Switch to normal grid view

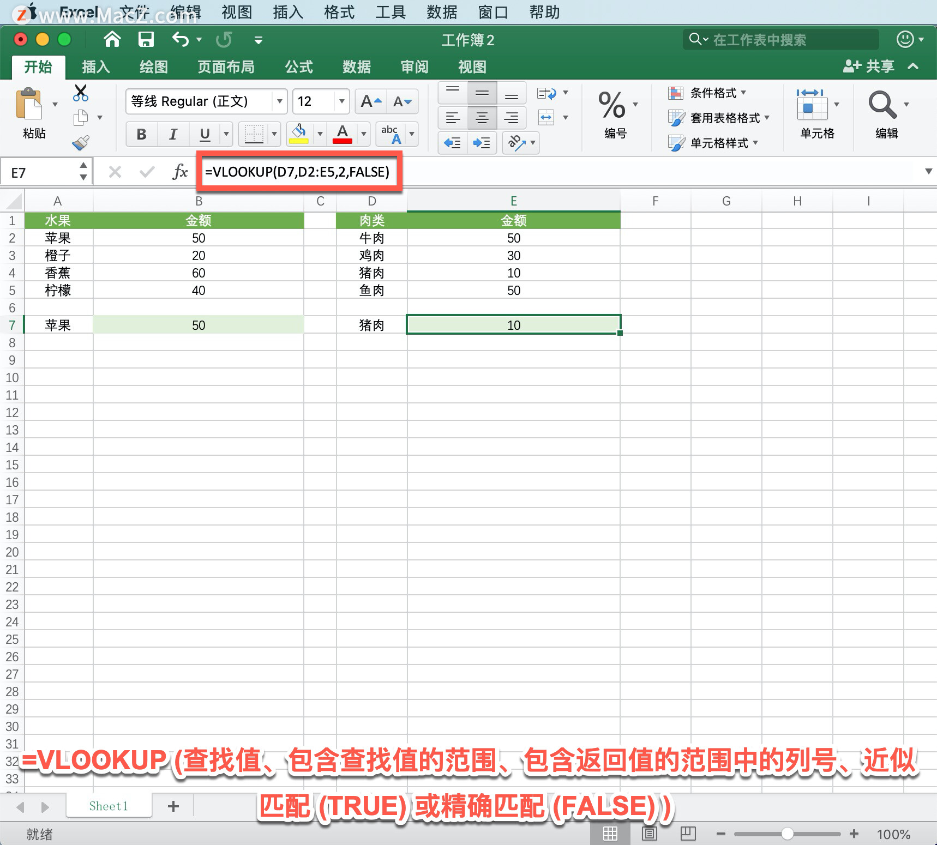[610, 834]
